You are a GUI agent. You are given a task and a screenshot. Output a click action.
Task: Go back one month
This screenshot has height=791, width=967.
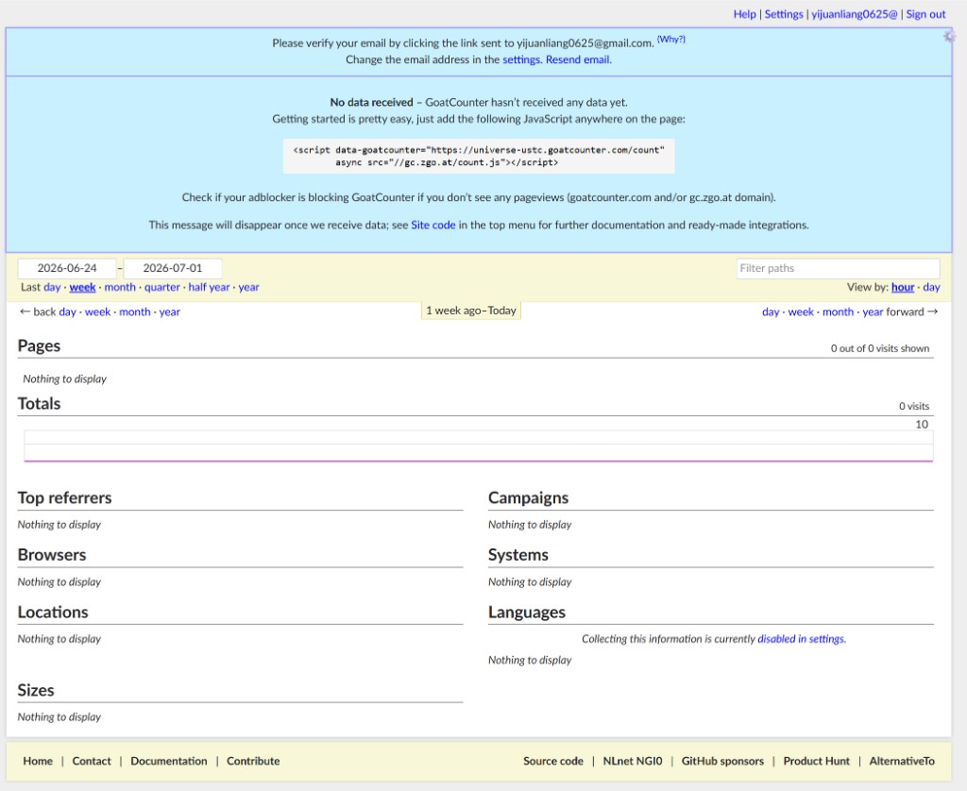point(134,311)
